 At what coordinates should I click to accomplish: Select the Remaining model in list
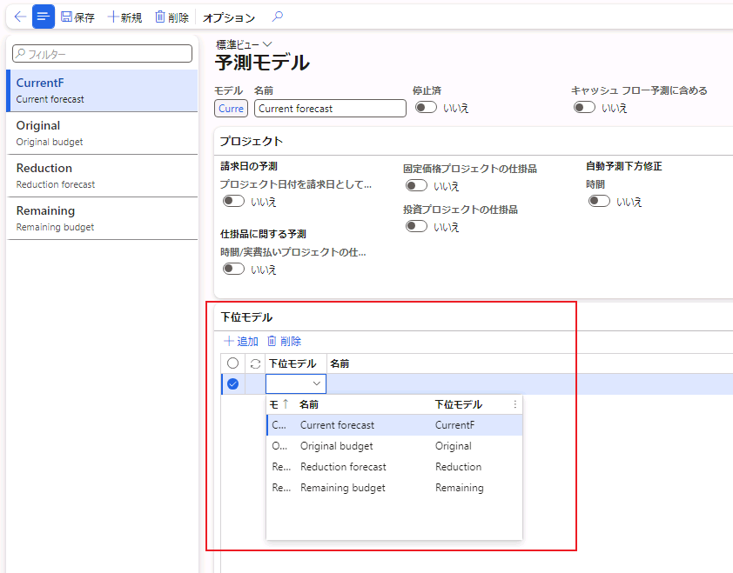coord(103,218)
